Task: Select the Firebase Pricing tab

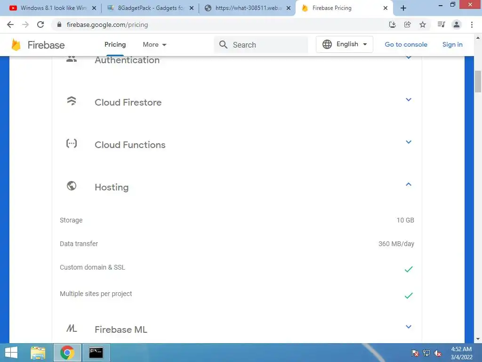Action: click(344, 8)
